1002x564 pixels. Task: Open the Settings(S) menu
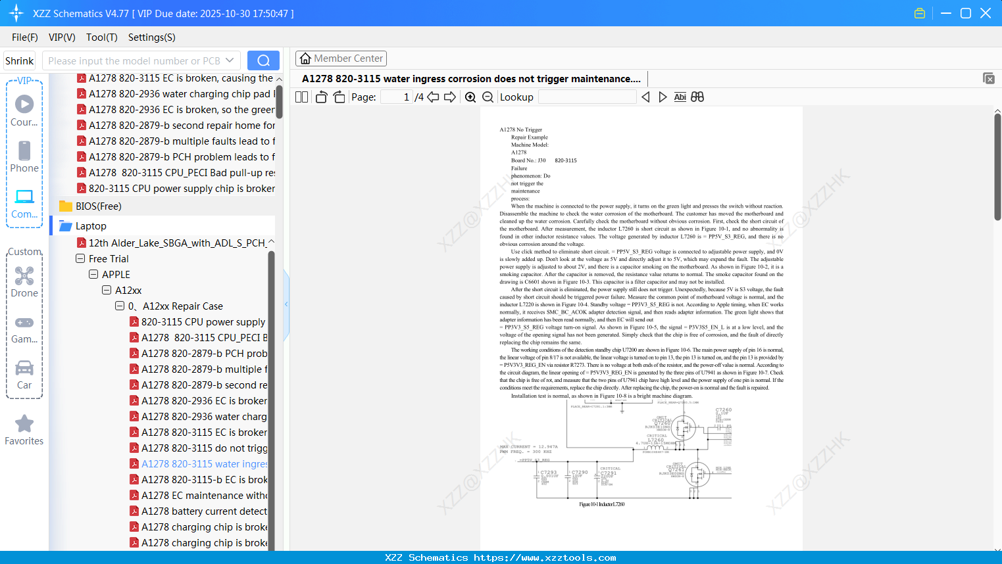[x=152, y=37]
